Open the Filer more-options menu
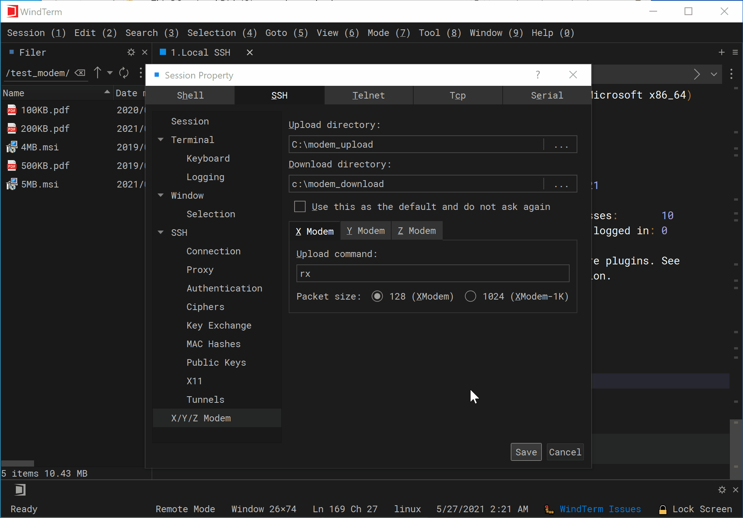 click(x=140, y=73)
